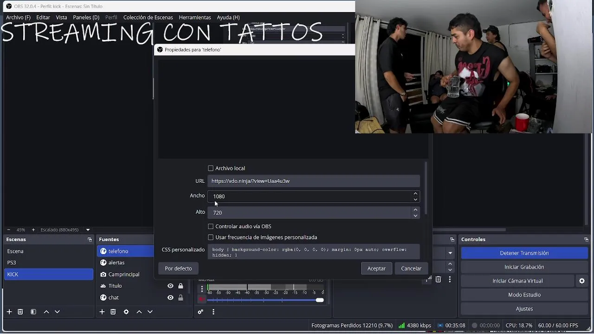Check Usar frecuencia de imágenes personalizada
The image size is (594, 334).
[211, 237]
